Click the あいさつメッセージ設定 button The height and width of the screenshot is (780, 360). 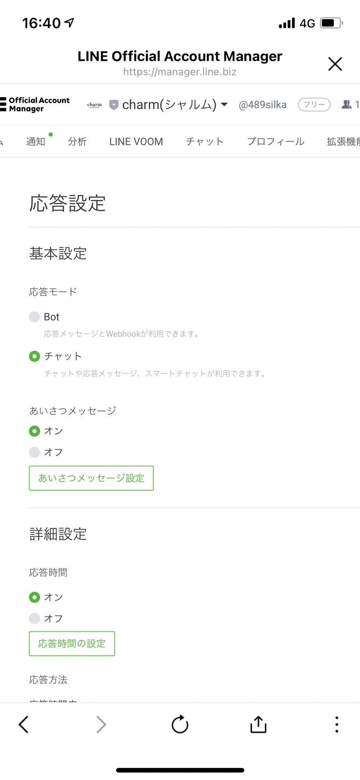coord(91,478)
